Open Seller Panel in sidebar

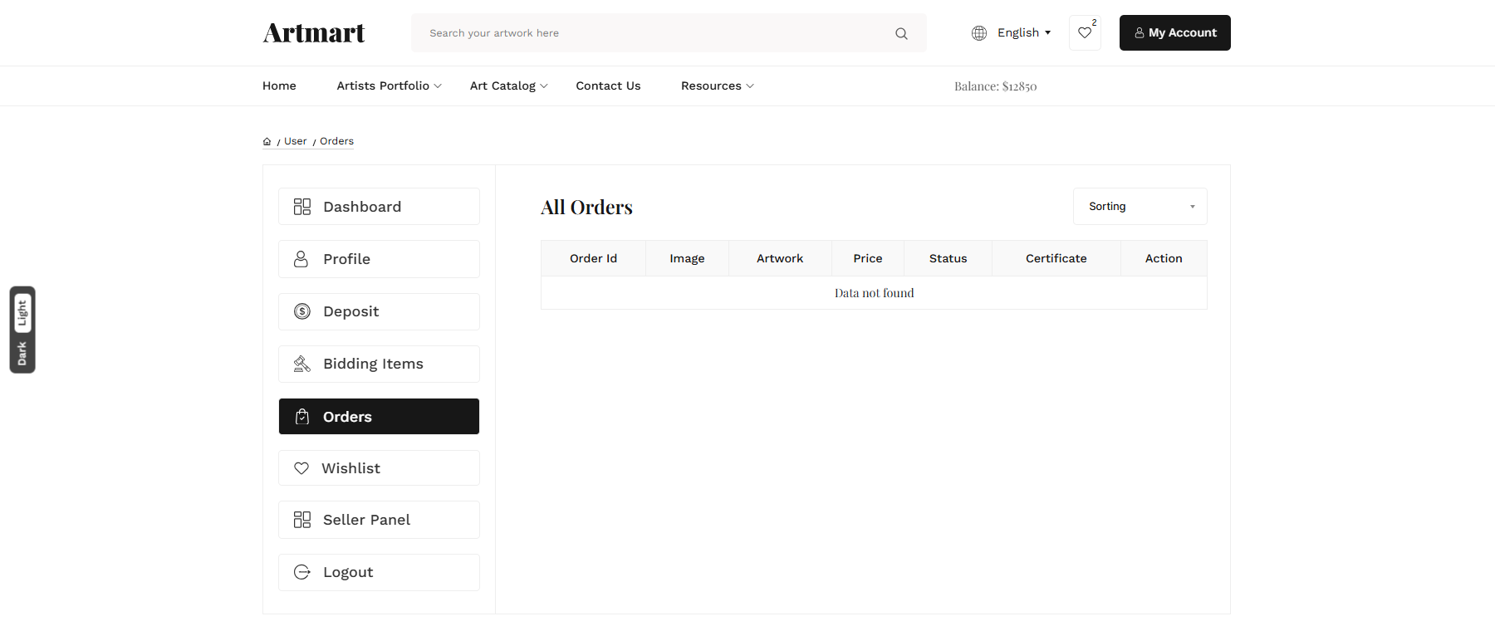pyautogui.click(x=379, y=520)
